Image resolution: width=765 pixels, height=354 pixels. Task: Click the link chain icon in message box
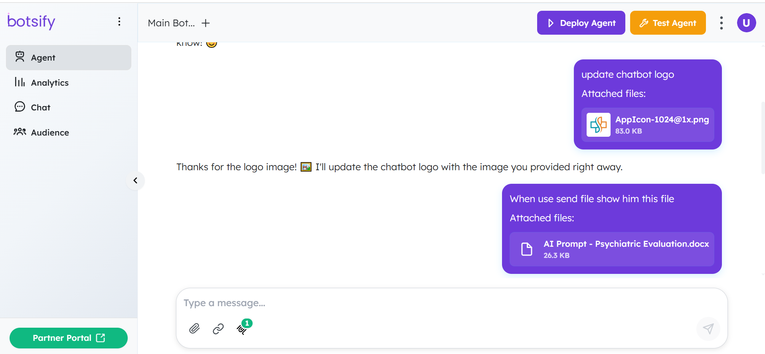point(218,328)
